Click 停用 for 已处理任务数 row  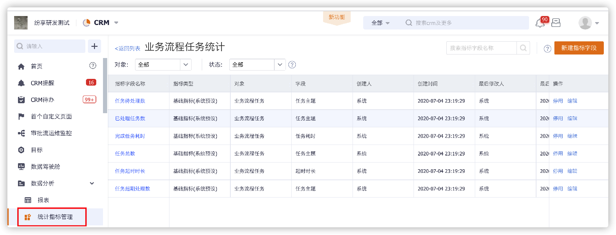pyautogui.click(x=558, y=118)
